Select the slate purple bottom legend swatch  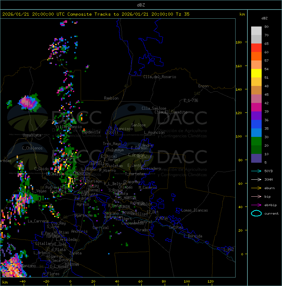pyautogui.click(x=256, y=158)
